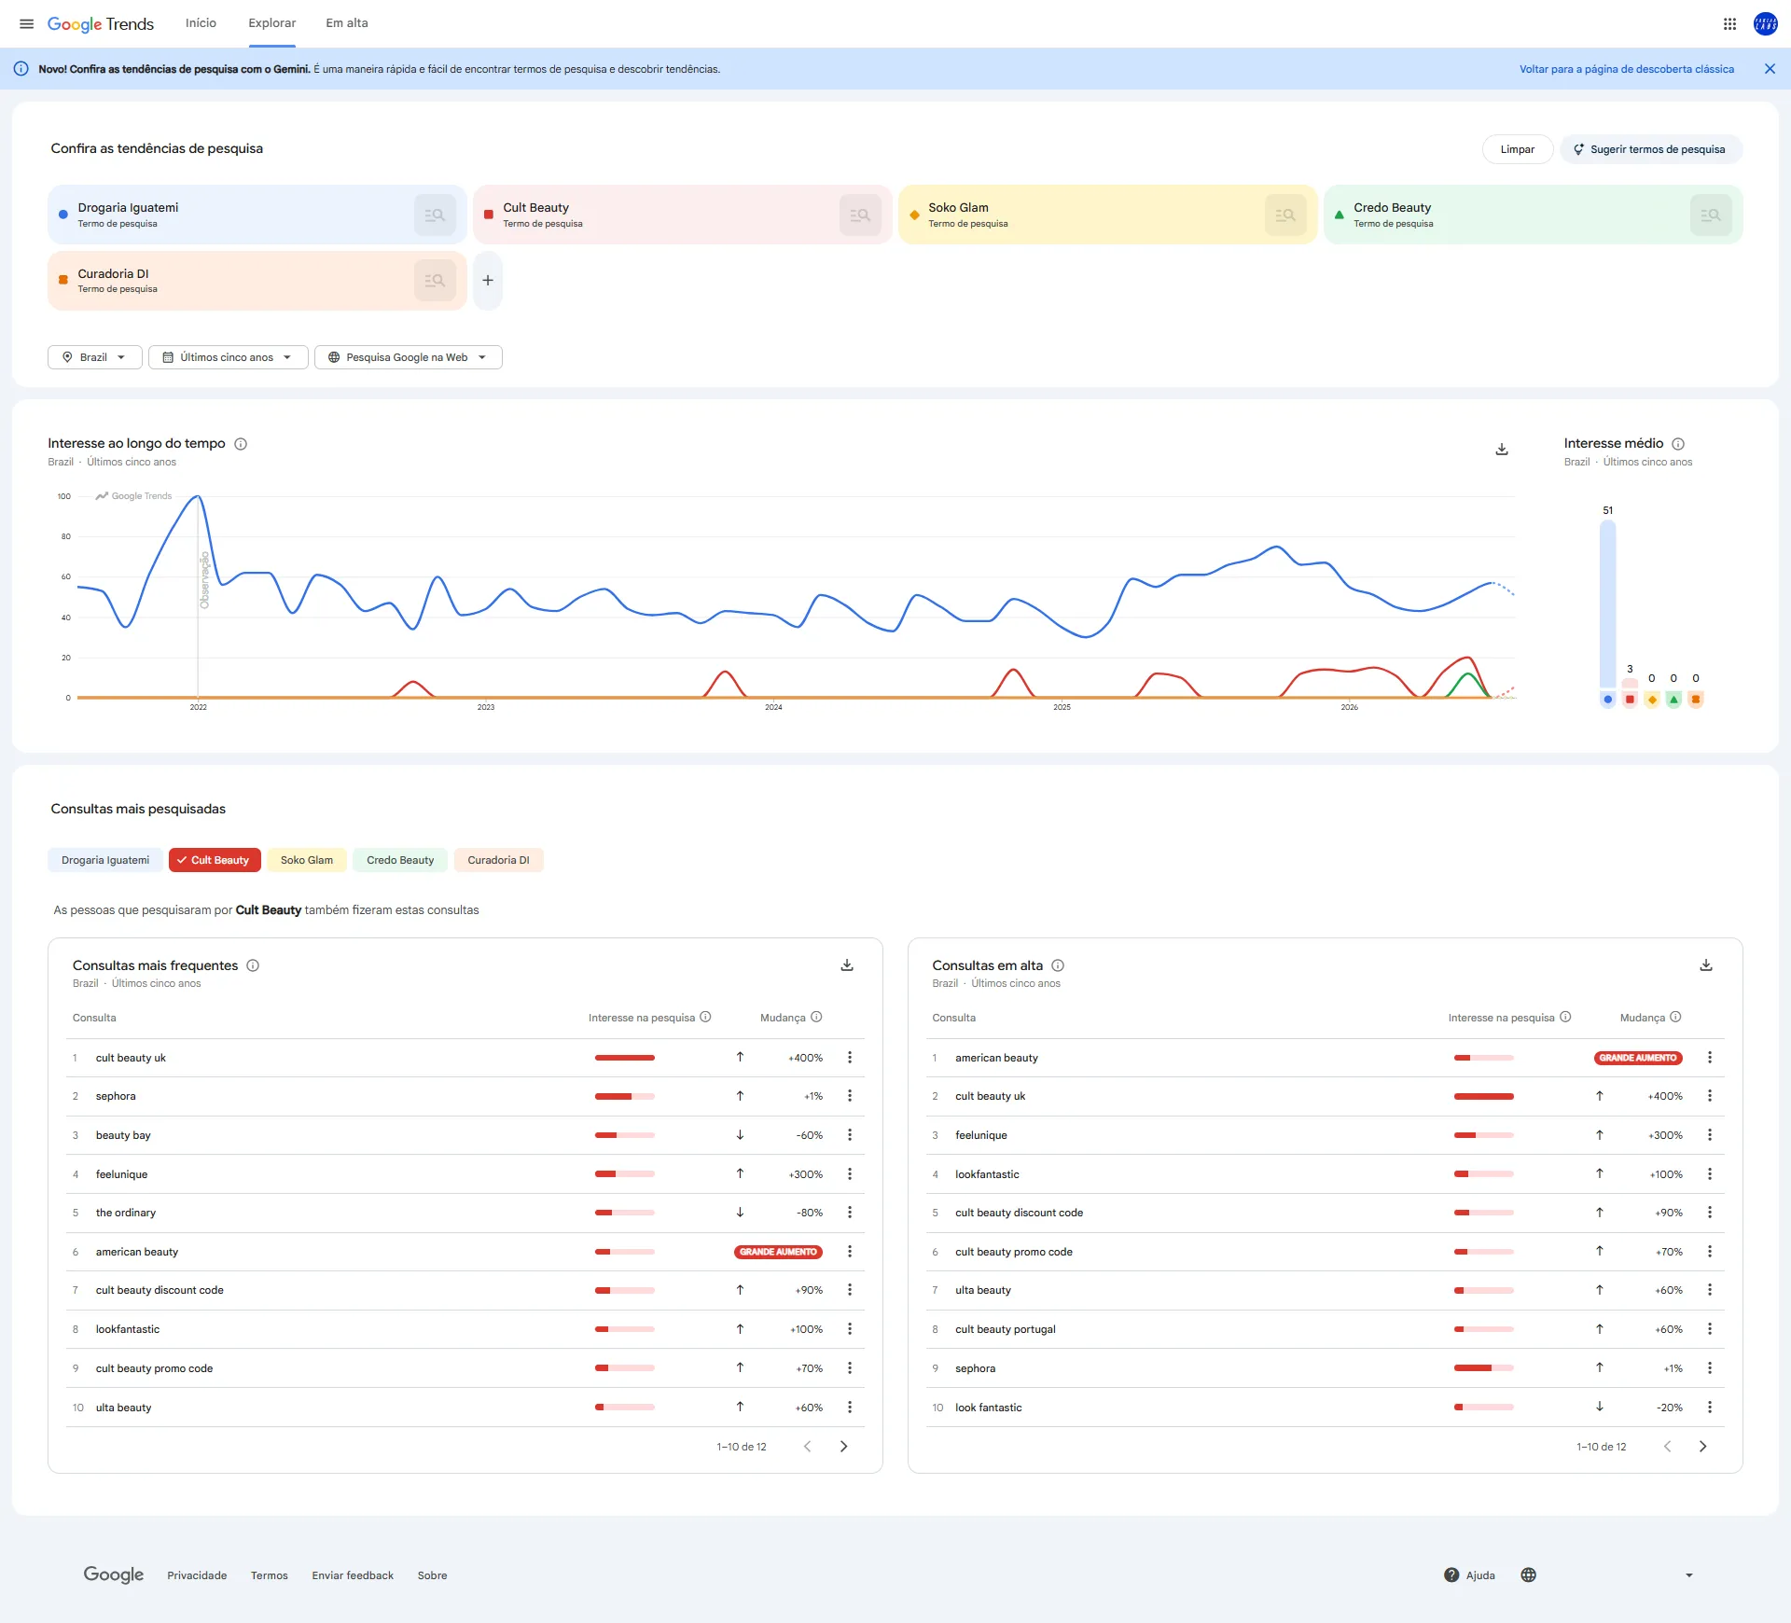Open the Privacidade footer link
This screenshot has height=1623, width=1791.
pyautogui.click(x=197, y=1575)
